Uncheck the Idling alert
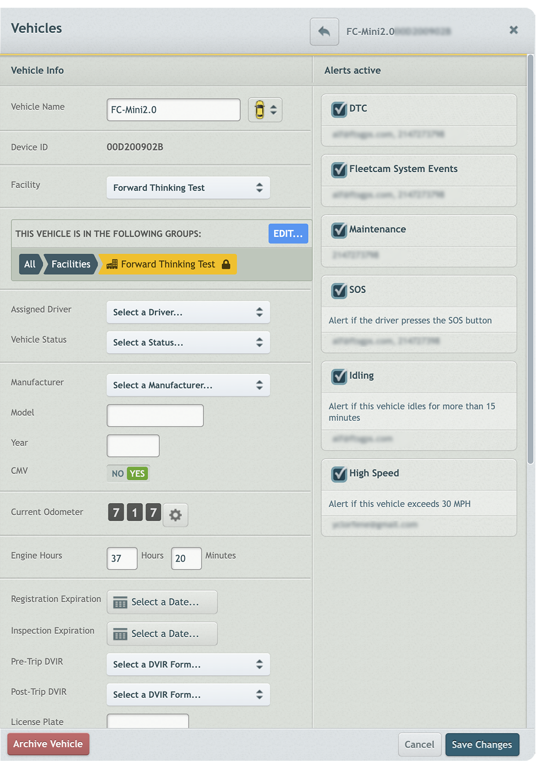 (338, 376)
